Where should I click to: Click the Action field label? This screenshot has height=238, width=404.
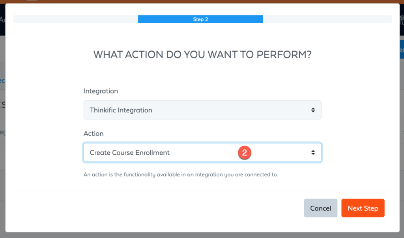point(94,133)
